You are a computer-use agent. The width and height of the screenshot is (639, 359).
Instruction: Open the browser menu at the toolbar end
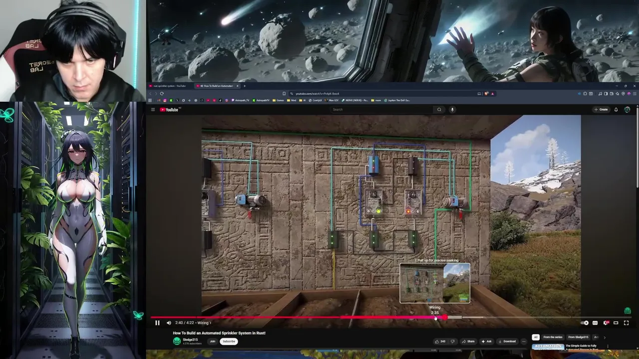[x=635, y=94]
